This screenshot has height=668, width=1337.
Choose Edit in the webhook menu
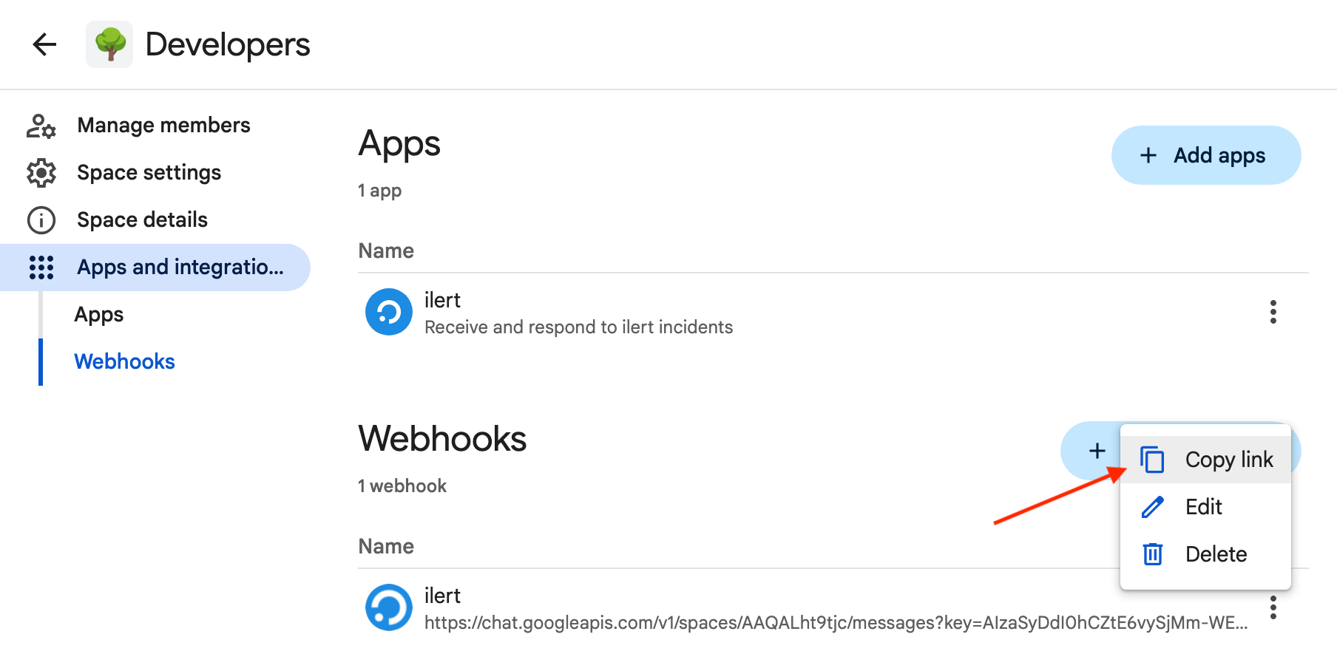pyautogui.click(x=1203, y=507)
